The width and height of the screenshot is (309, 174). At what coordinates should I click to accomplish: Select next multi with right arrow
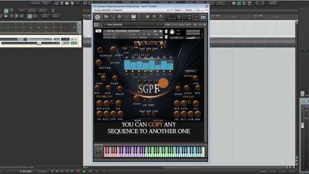(161, 25)
